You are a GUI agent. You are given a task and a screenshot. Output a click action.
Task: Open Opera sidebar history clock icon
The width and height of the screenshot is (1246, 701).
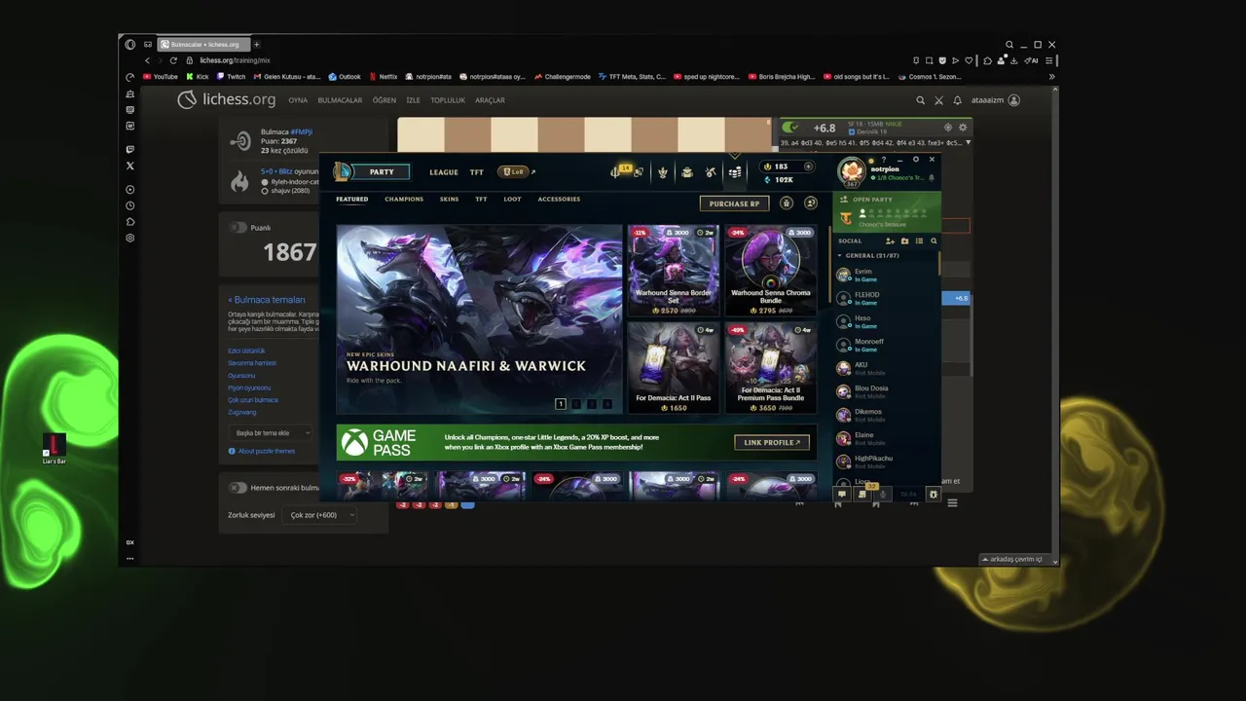(x=130, y=205)
